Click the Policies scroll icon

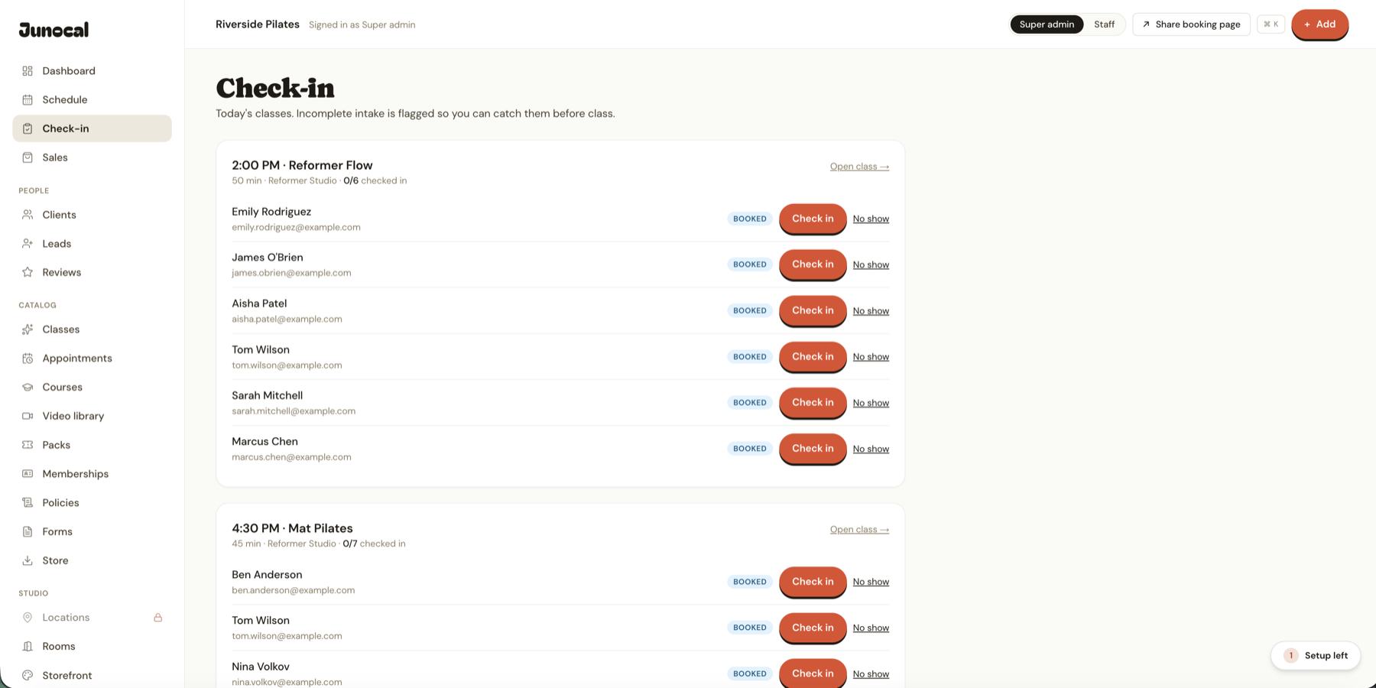click(x=28, y=503)
